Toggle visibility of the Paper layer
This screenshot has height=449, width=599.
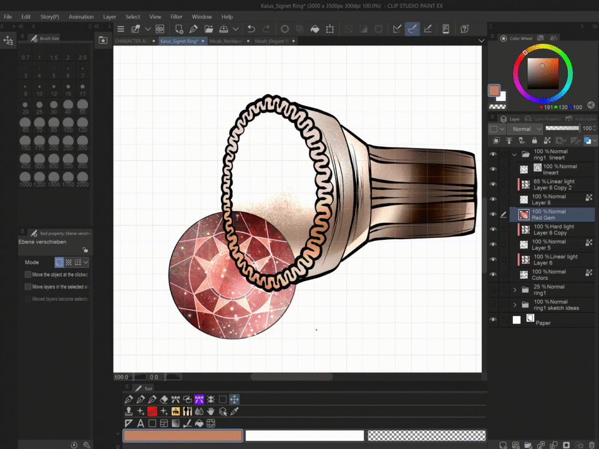tap(493, 319)
